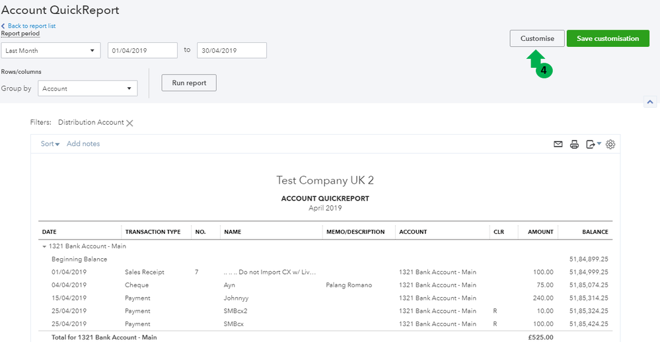
Task: Click the end date field 30/04/2019
Action: 231,51
